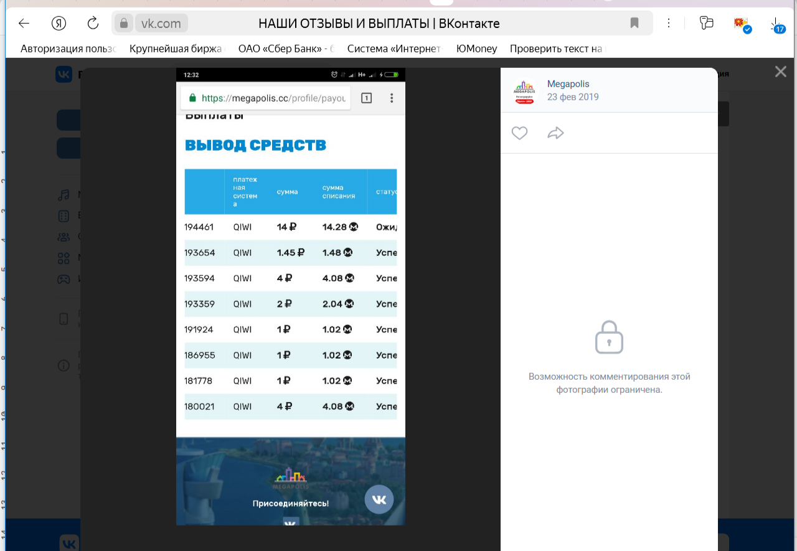Viewport: 797px width, 551px height.
Task: Like the photo with the heart icon
Action: click(x=519, y=133)
